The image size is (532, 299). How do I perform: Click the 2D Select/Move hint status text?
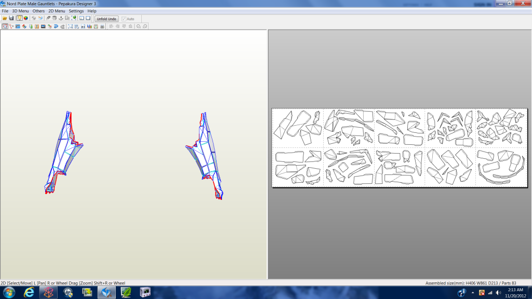63,283
